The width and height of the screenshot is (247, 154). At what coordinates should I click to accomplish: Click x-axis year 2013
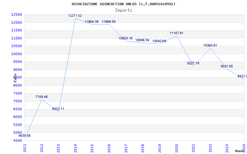tap(58, 148)
